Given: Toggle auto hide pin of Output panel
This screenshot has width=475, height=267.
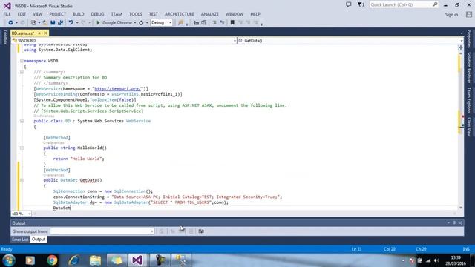Looking at the screenshot, I should tap(454, 222).
